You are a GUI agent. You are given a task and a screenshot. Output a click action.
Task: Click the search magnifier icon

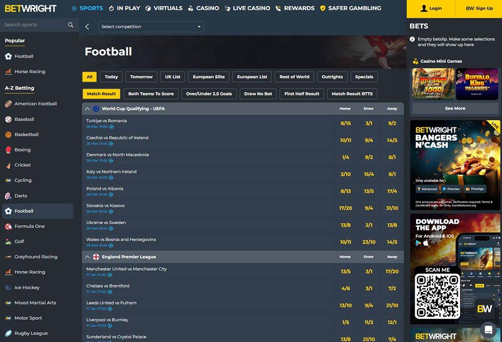pyautogui.click(x=71, y=25)
